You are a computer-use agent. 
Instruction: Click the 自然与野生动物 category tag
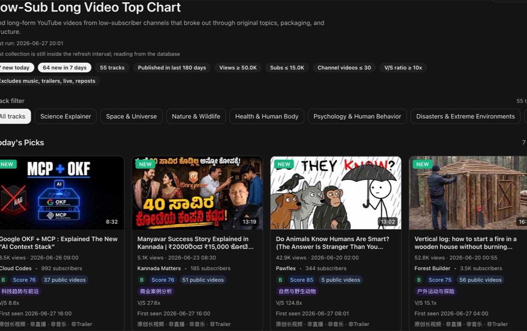tap(297, 291)
